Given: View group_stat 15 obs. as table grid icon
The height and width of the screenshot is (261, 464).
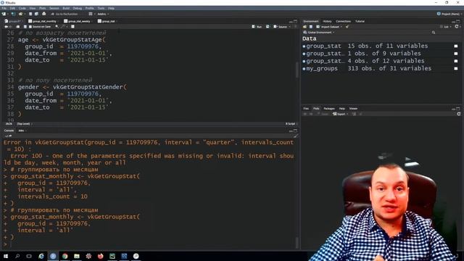Looking at the screenshot, I should (456, 46).
